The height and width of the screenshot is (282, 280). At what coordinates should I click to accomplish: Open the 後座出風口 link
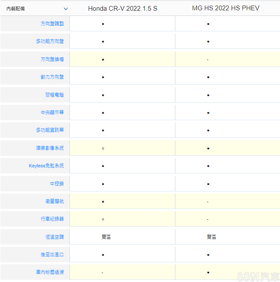(52, 255)
